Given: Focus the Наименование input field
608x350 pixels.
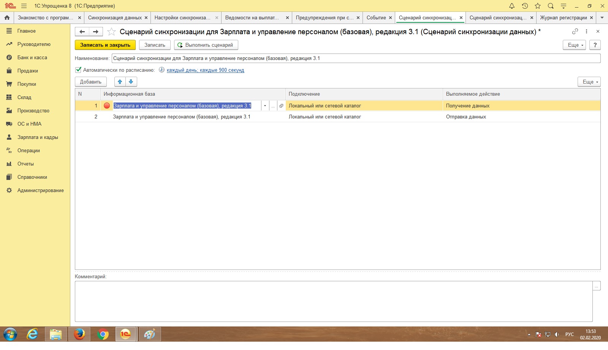Looking at the screenshot, I should point(356,58).
